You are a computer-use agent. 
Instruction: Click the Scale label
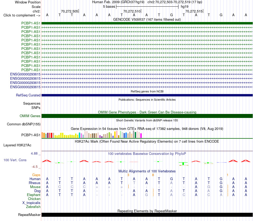coord(36,7)
